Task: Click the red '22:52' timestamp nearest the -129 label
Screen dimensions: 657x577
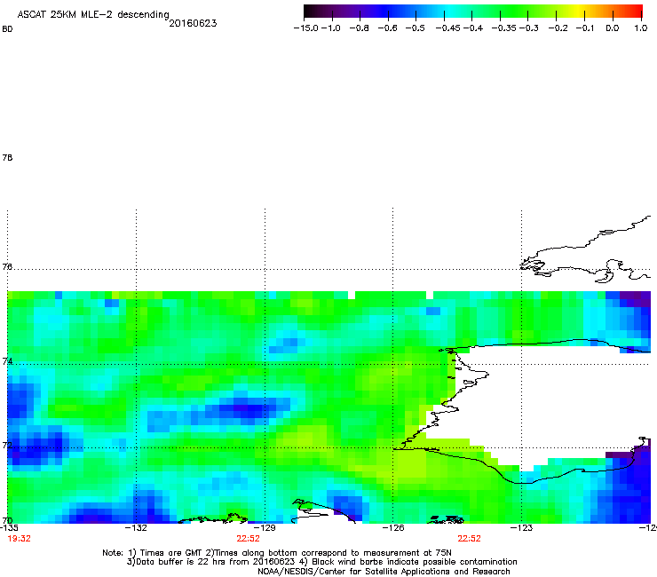Action: 248,539
